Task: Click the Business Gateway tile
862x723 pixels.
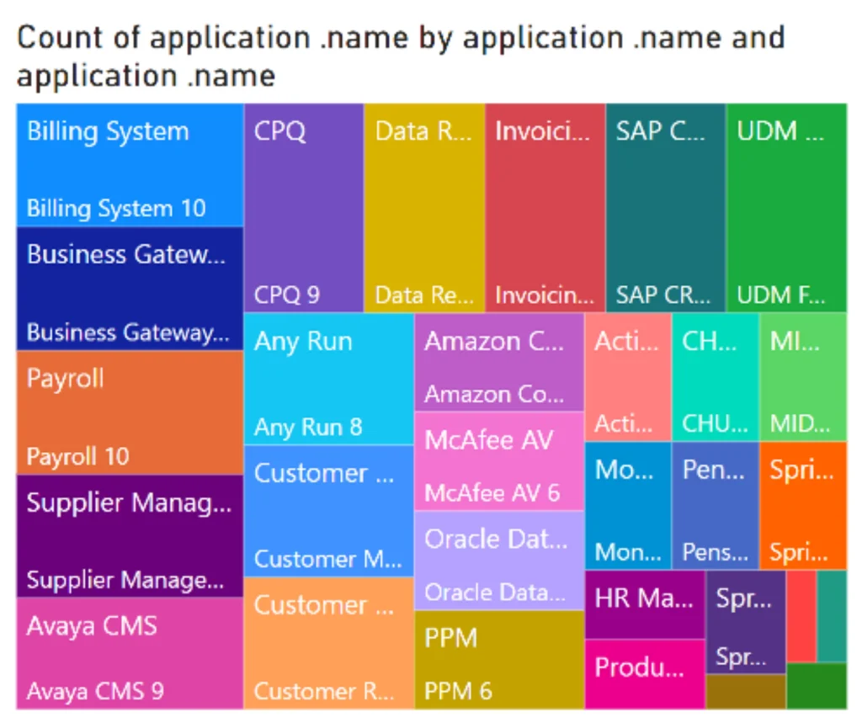Action: [130, 289]
